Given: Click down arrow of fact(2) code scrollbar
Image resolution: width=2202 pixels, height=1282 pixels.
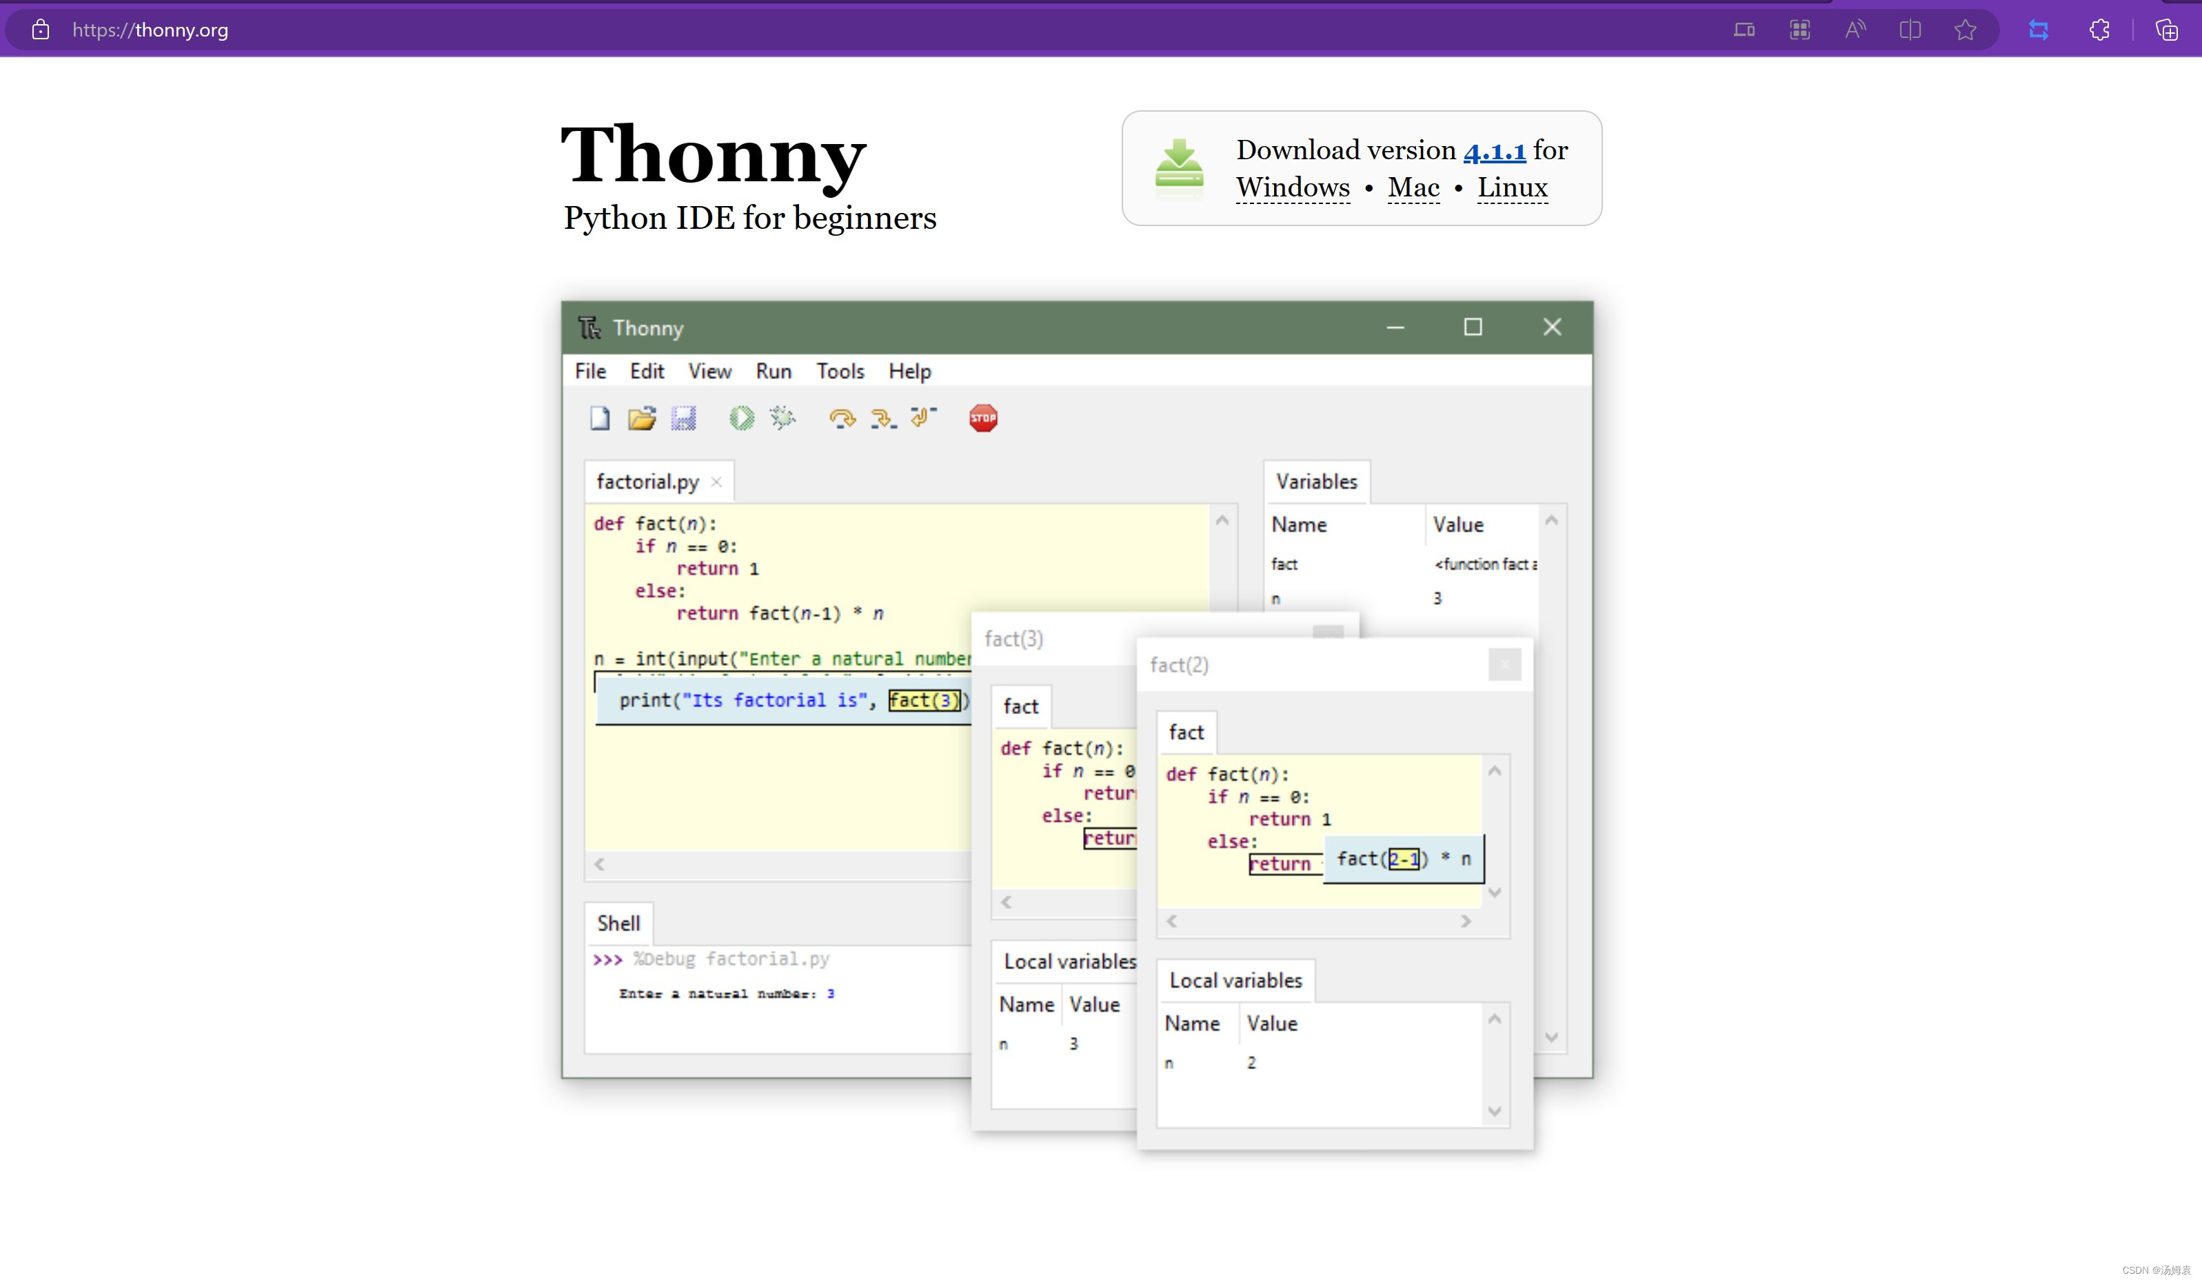Looking at the screenshot, I should [x=1495, y=893].
